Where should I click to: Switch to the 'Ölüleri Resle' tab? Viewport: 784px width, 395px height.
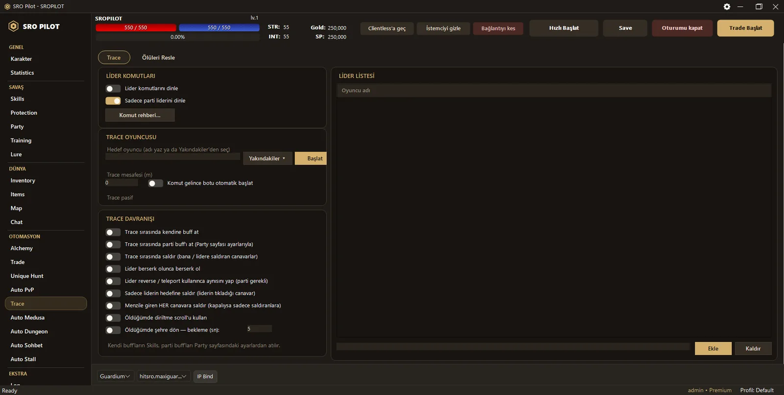click(158, 57)
